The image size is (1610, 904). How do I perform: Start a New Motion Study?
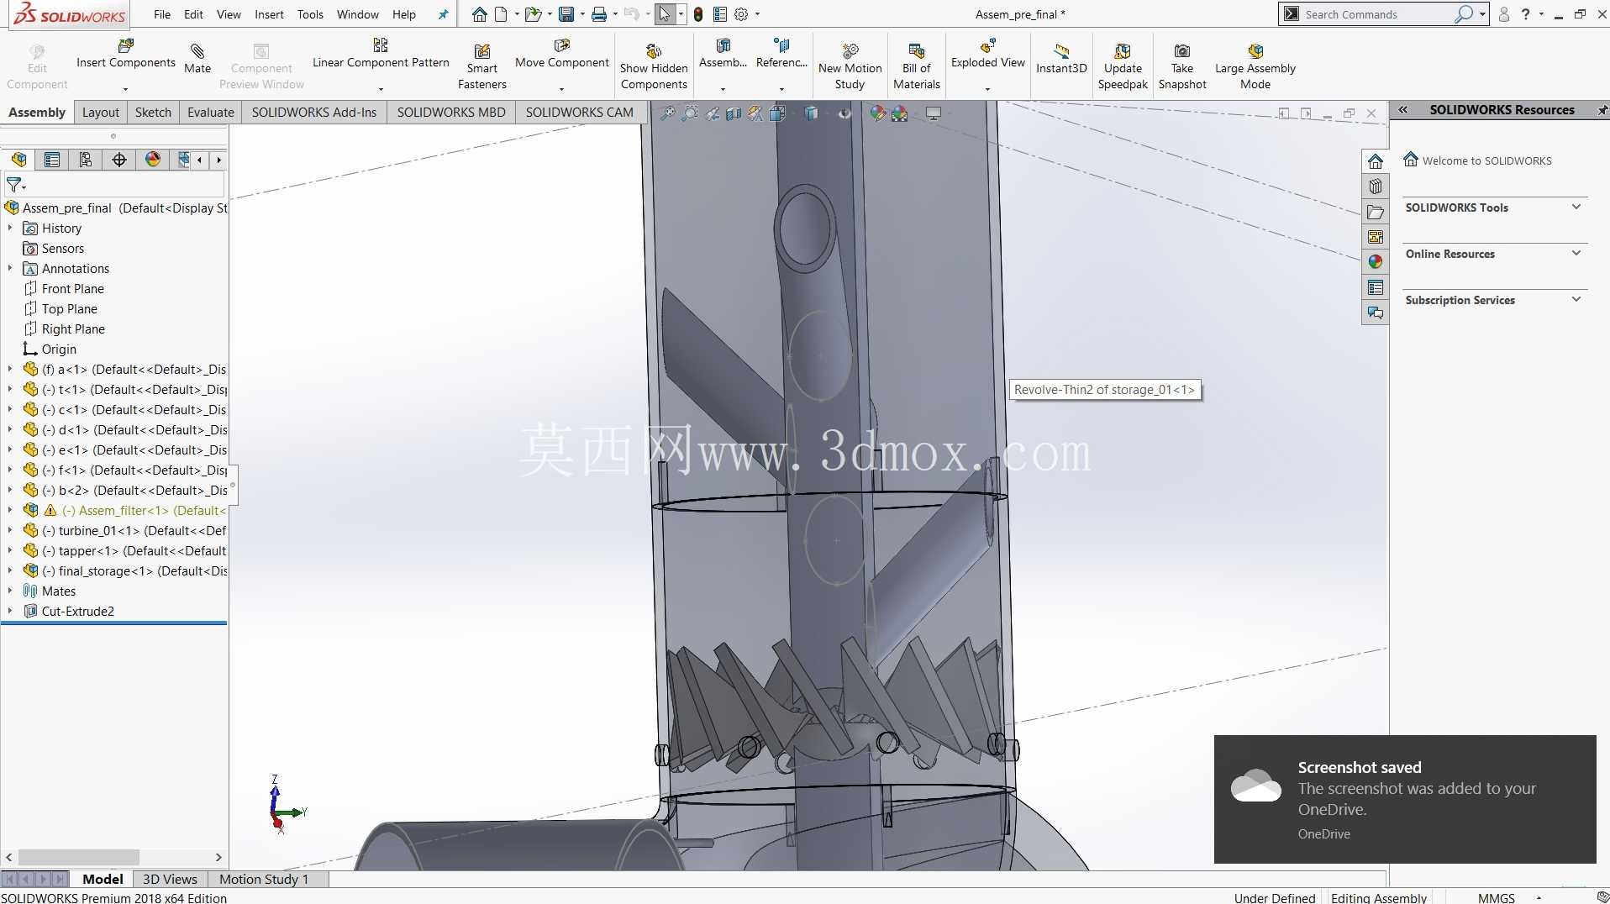point(850,66)
